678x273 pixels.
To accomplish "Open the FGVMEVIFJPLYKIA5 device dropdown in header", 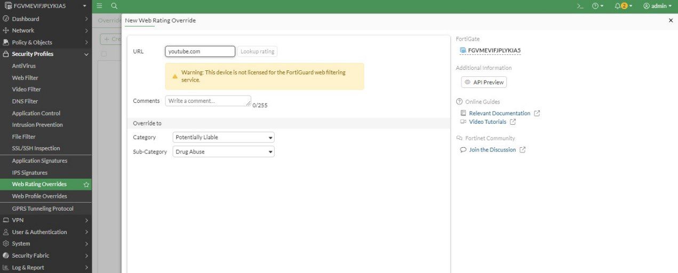I will (x=46, y=6).
